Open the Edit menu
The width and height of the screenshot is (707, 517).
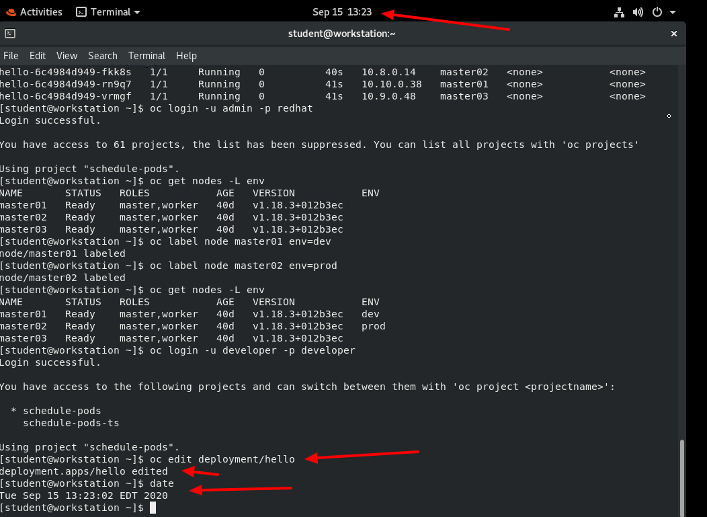pos(38,56)
